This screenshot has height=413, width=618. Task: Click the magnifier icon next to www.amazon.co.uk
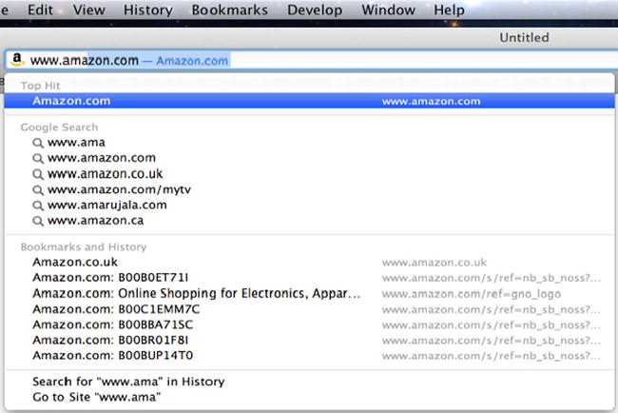(38, 174)
